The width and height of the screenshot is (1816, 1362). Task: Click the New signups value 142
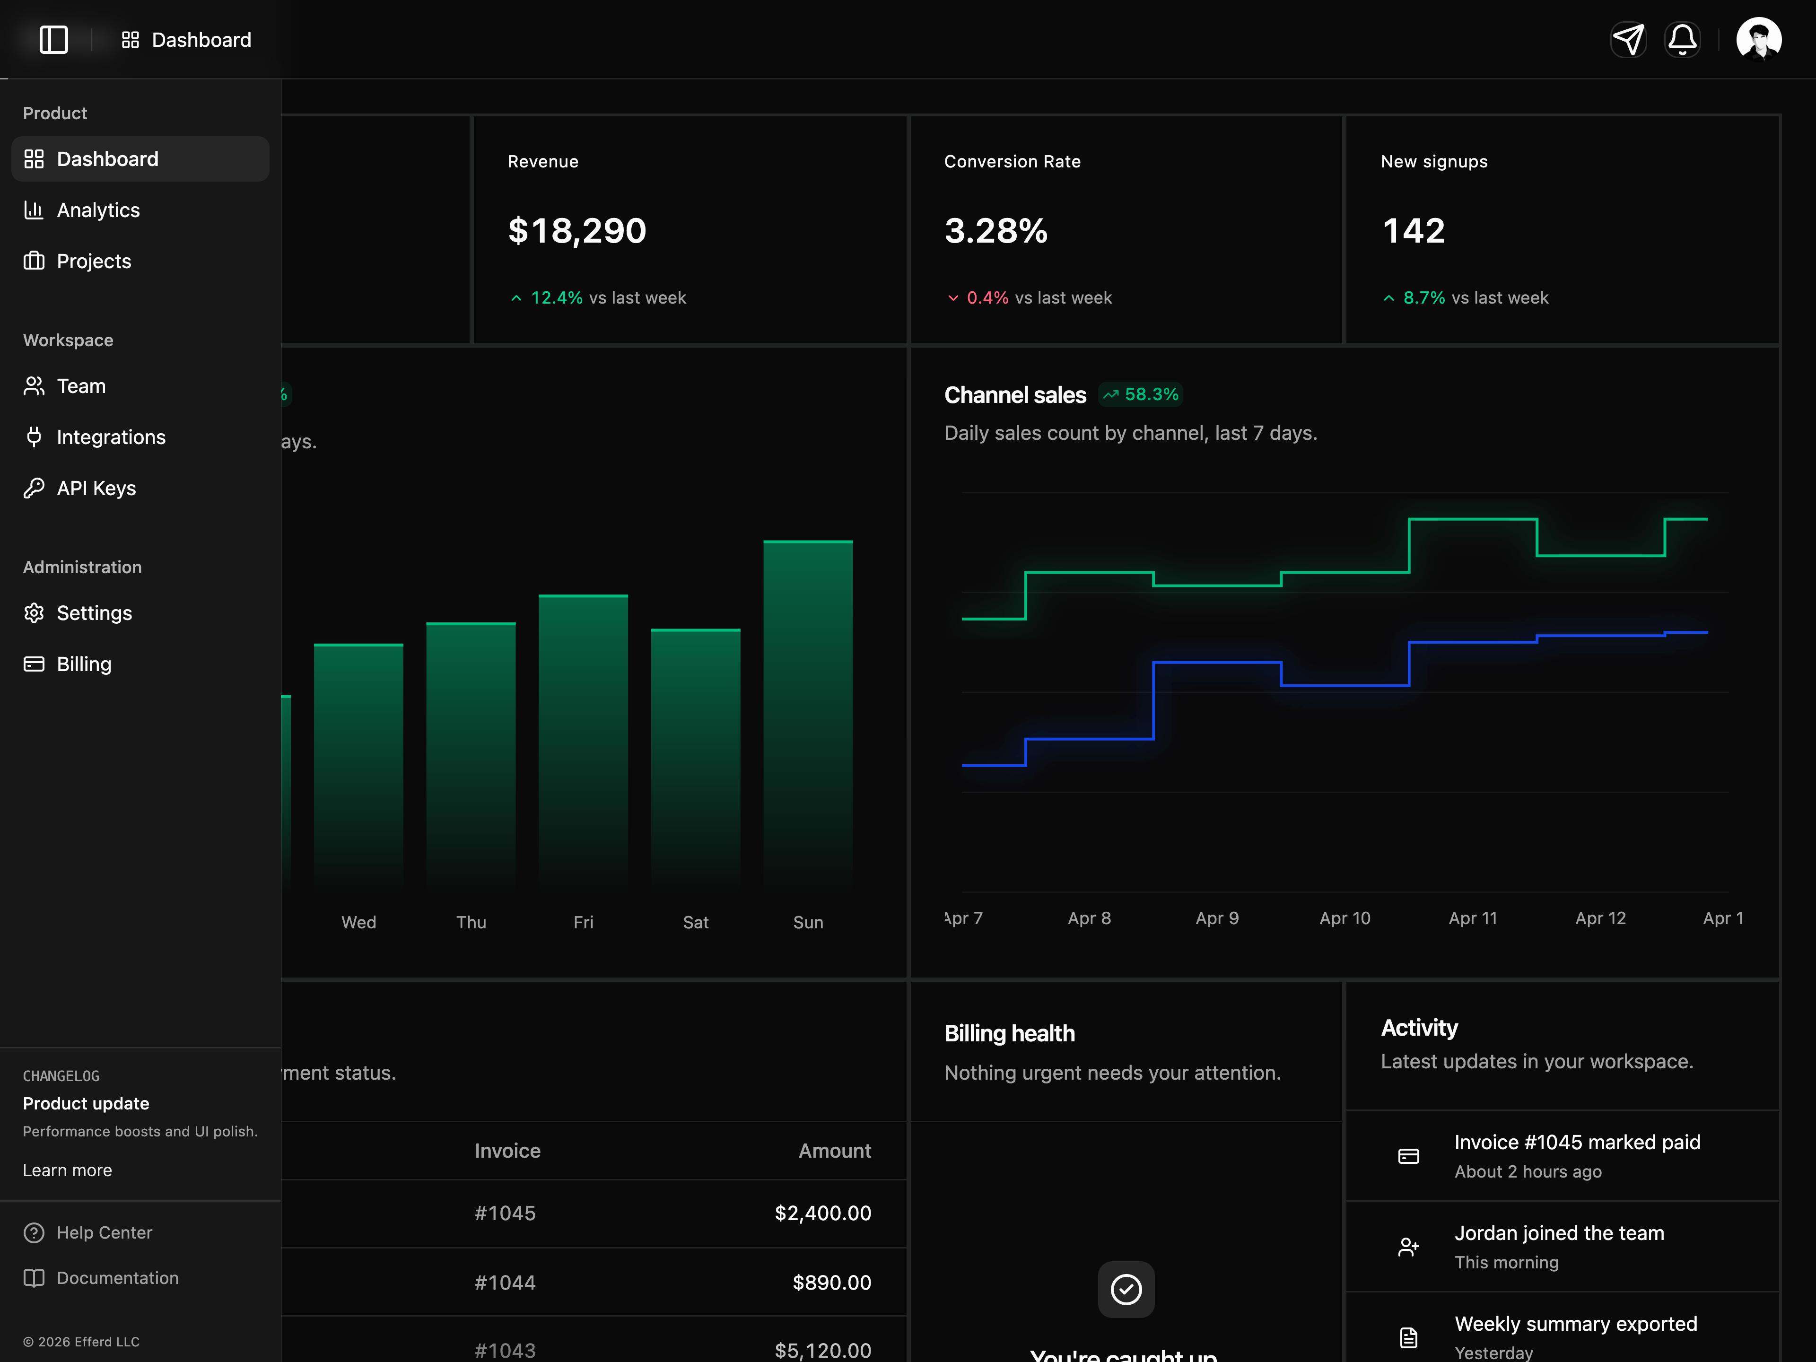point(1414,231)
